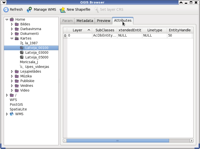Select the Attributes tab
200x149 pixels.
coord(123,21)
